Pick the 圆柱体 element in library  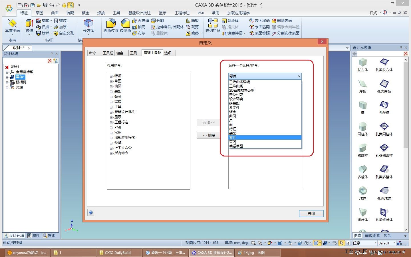pyautogui.click(x=363, y=129)
